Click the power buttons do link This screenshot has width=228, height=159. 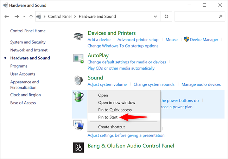tap(180, 101)
